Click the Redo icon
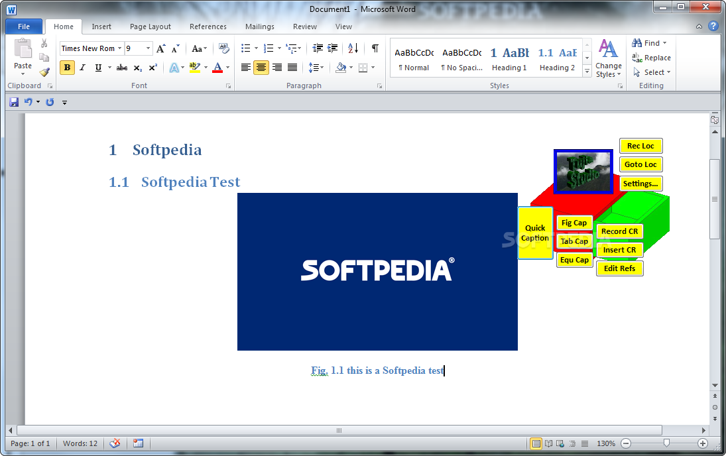This screenshot has height=456, width=726. pyautogui.click(x=50, y=102)
